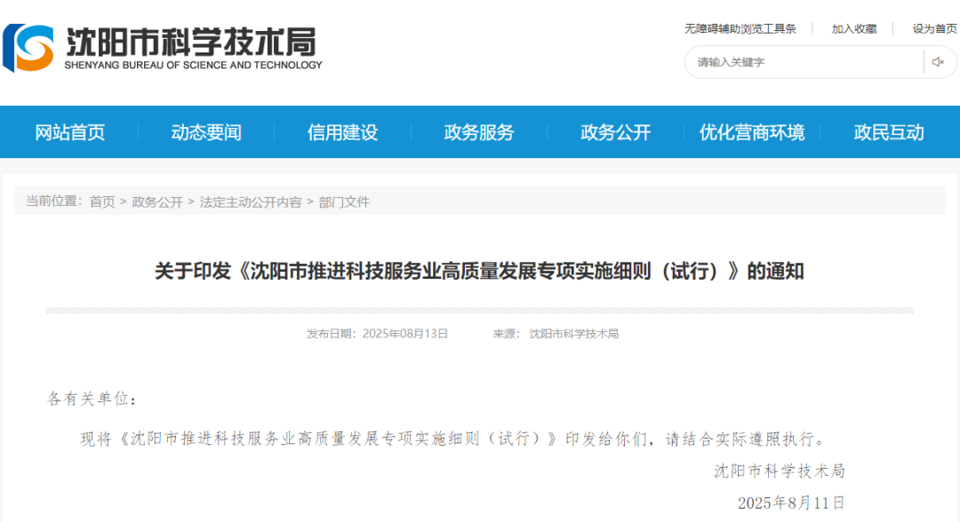Open the 动态要闻 menu
The height and width of the screenshot is (522, 960).
pos(206,131)
